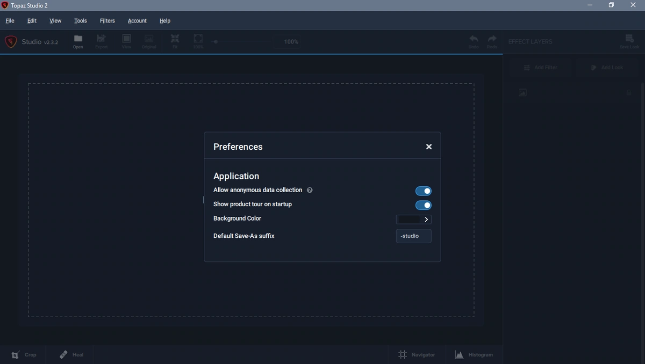Click the Open folder toolbar icon
Image resolution: width=645 pixels, height=364 pixels.
78,41
